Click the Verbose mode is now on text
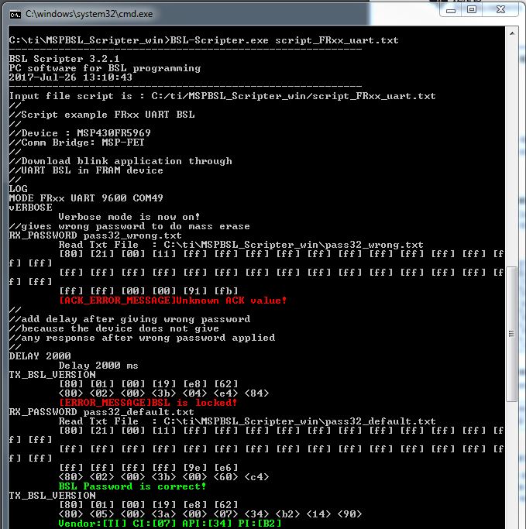 [x=129, y=217]
